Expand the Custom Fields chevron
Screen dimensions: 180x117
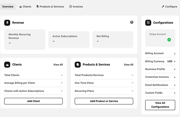[x=175, y=93]
